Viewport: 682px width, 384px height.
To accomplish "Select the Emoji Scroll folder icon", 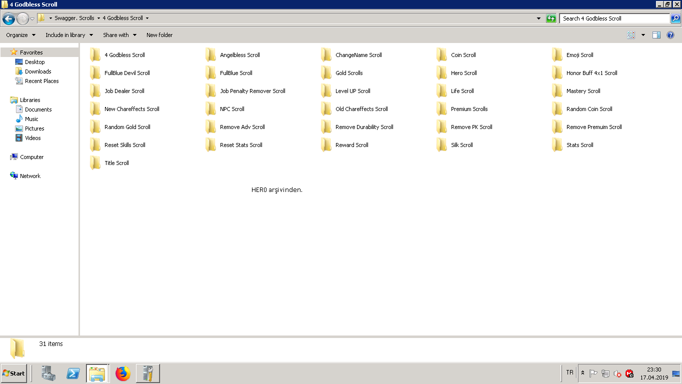I will 557,55.
